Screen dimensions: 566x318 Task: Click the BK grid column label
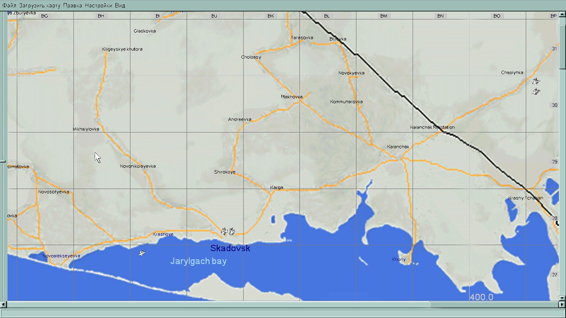pyautogui.click(x=271, y=16)
